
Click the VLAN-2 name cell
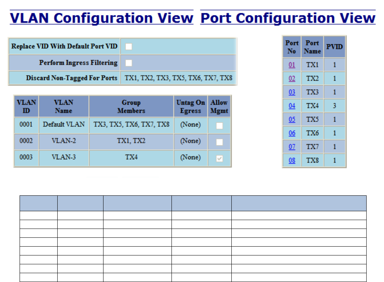click(x=64, y=142)
